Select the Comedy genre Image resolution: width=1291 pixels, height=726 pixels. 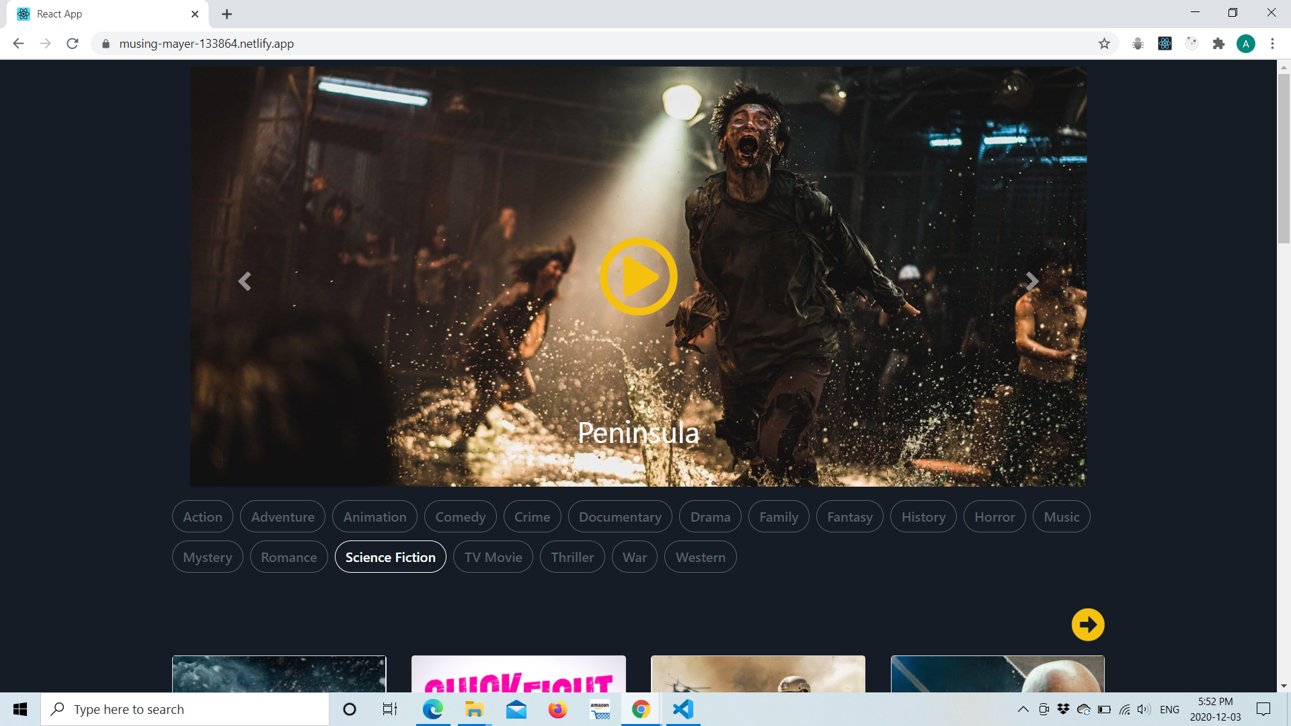(x=460, y=517)
